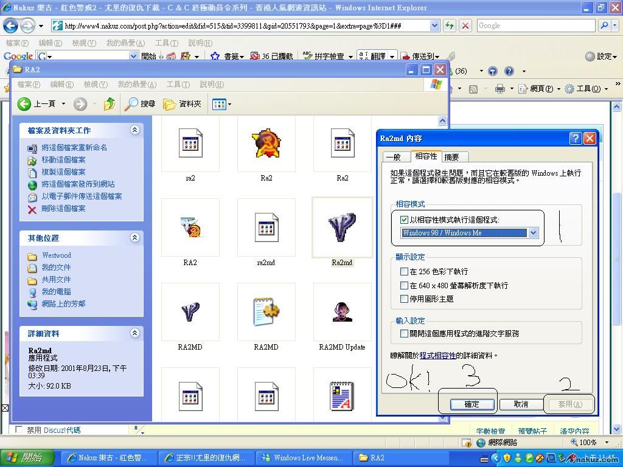Switch to Windows Live Messenger taskbar item

(304, 458)
